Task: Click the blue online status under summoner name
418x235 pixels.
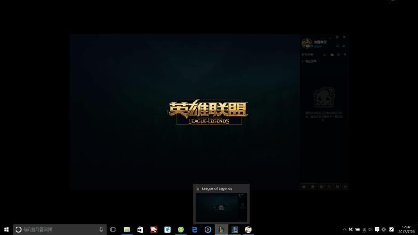Action: (x=318, y=47)
